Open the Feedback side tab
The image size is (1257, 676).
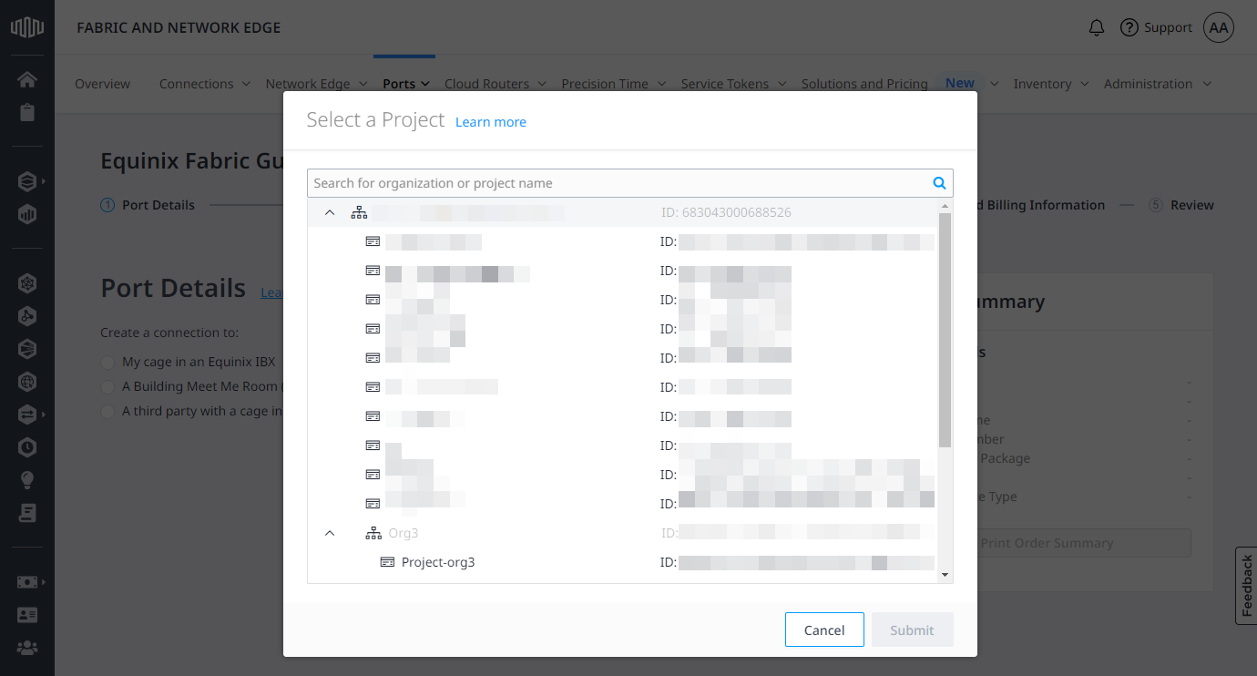click(x=1246, y=586)
